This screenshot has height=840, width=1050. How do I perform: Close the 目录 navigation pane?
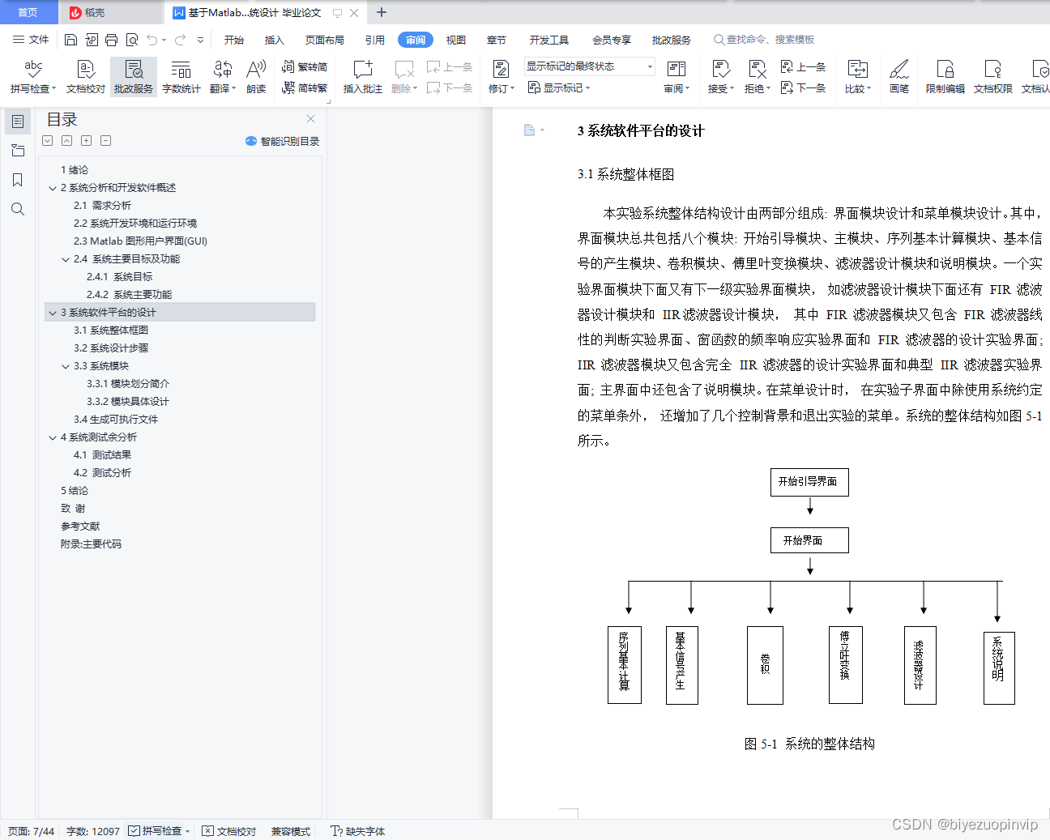[x=310, y=118]
